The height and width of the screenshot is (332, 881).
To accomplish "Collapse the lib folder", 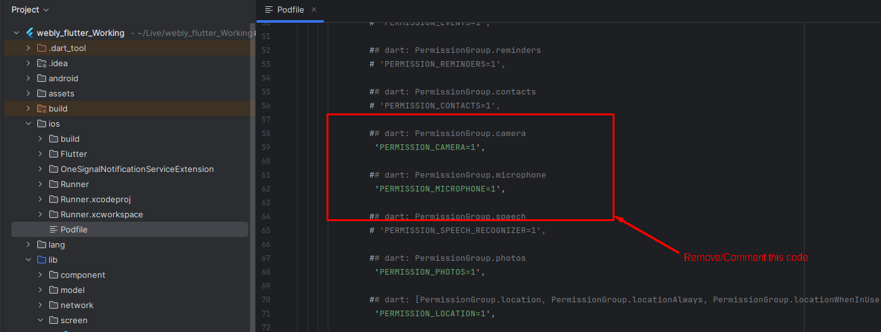I will tap(28, 260).
